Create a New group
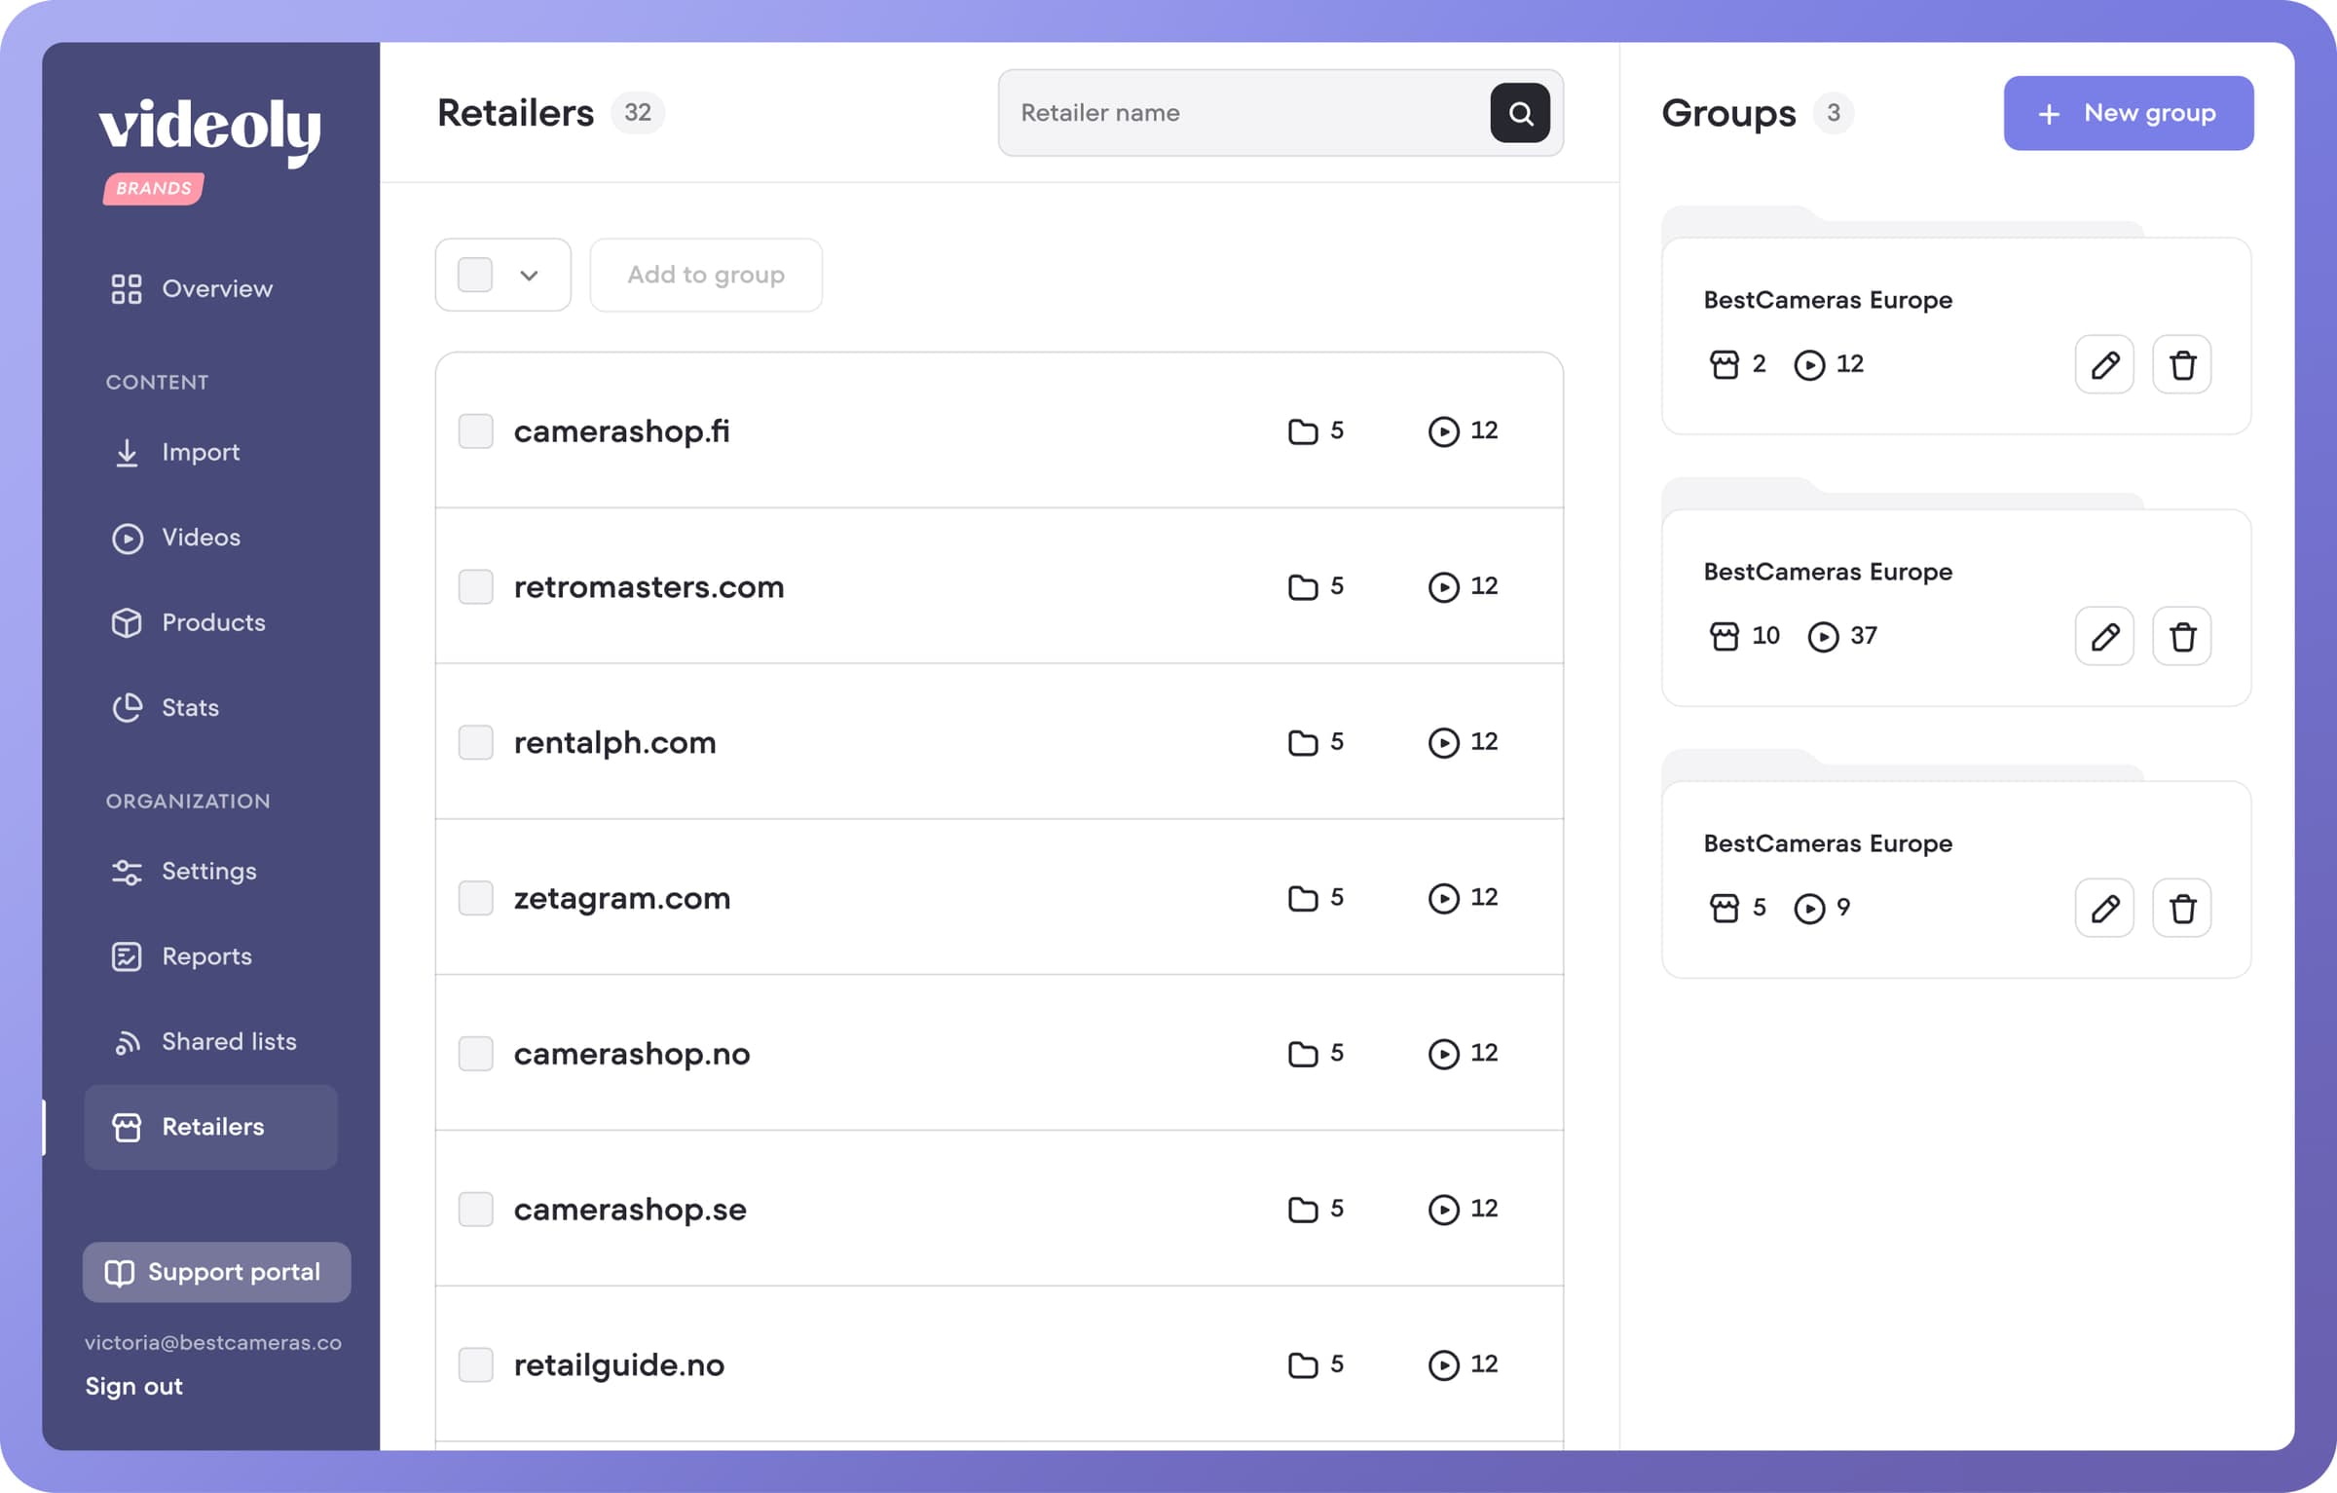The image size is (2337, 1493). [2129, 113]
